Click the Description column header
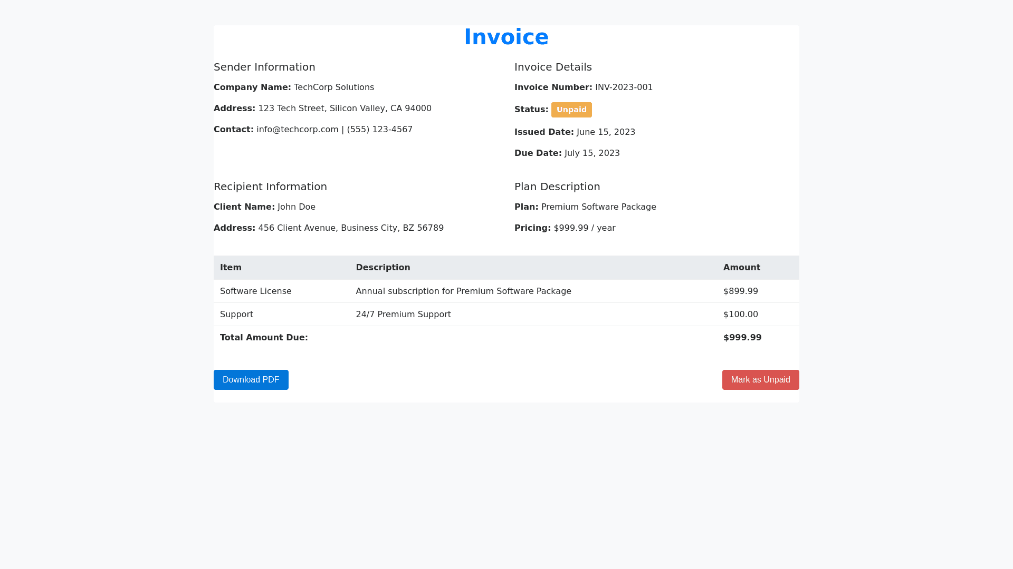Image resolution: width=1013 pixels, height=569 pixels. pos(383,268)
